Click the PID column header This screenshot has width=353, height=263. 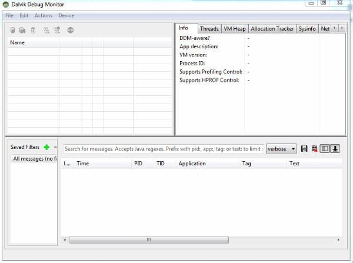pos(142,164)
